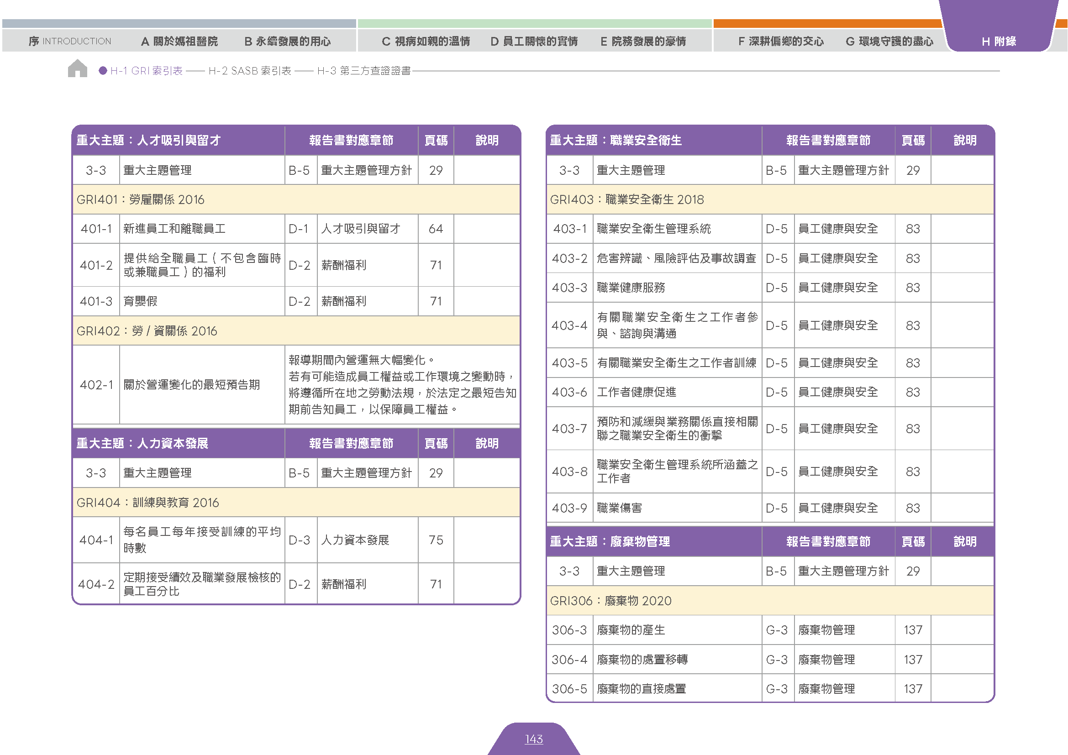Click the 401-1 新進員工和離職員工 row
The height and width of the screenshot is (755, 1068).
click(x=296, y=229)
